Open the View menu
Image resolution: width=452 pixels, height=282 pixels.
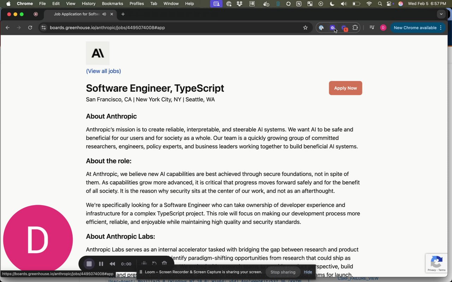[x=71, y=4]
